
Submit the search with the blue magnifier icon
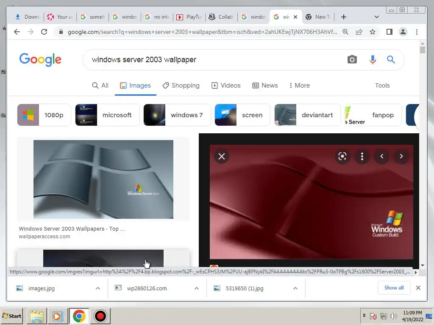click(x=391, y=59)
